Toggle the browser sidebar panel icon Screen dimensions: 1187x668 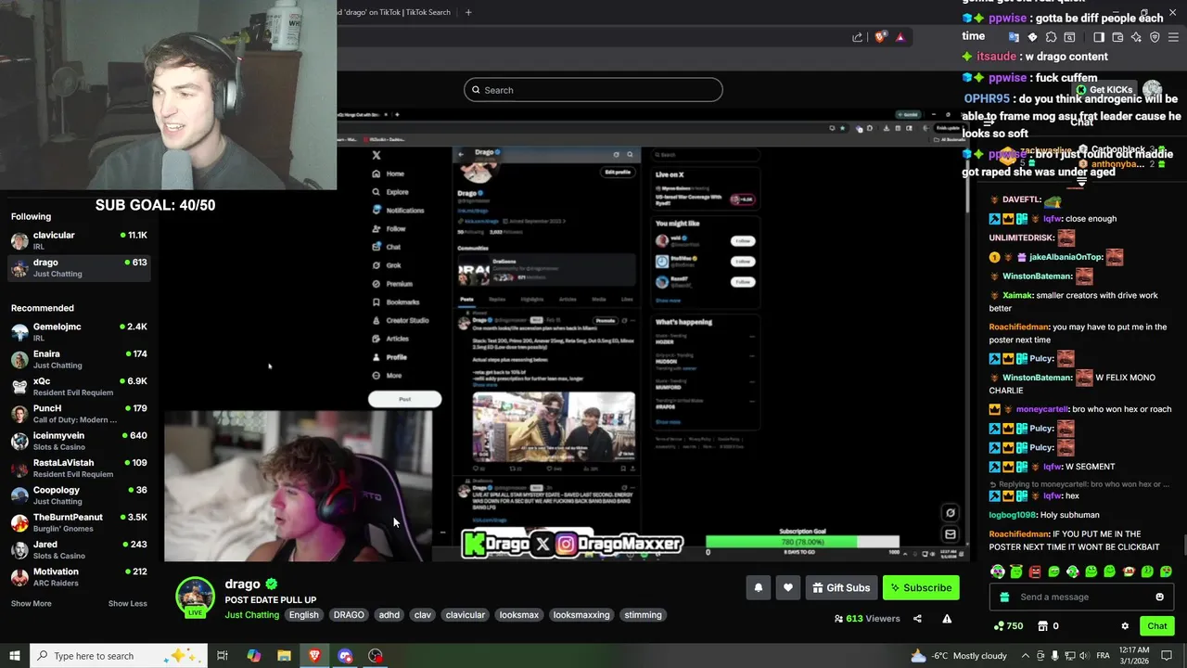(x=1099, y=37)
